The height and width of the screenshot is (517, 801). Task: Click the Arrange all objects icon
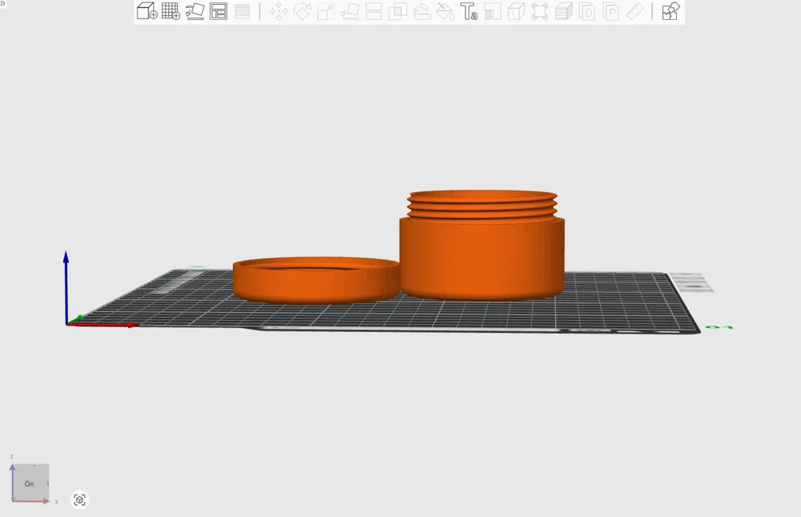click(219, 10)
